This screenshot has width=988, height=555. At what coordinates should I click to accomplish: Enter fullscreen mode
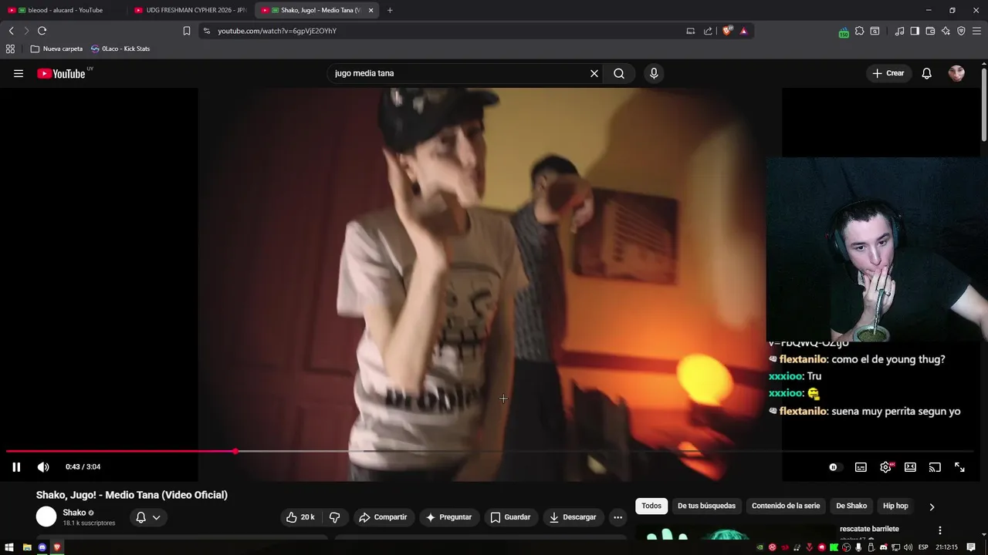tap(959, 467)
